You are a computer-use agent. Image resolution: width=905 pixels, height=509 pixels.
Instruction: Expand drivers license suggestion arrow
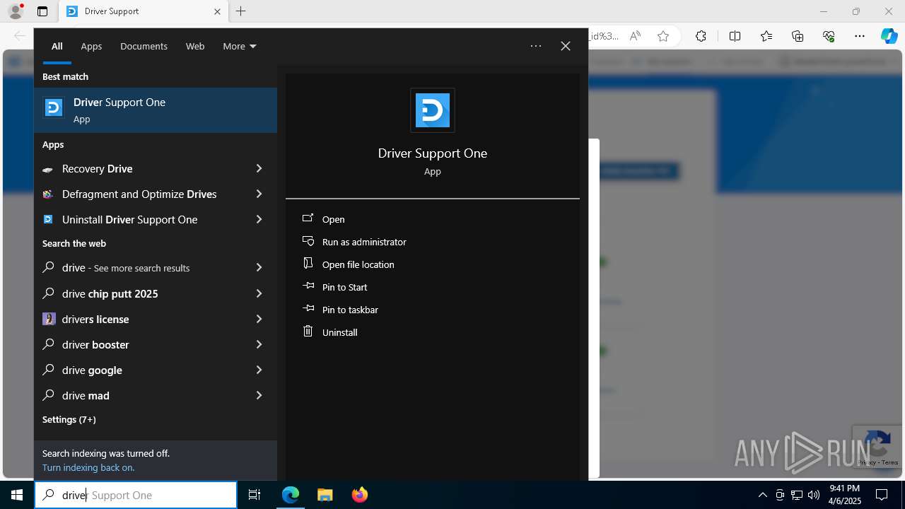pyautogui.click(x=259, y=319)
